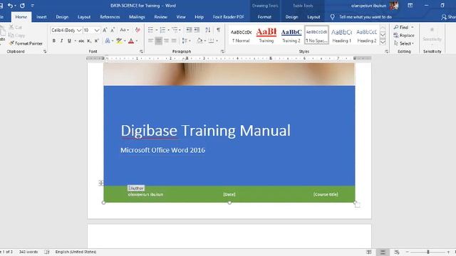Click the Digibase Training Manual title text
The image size is (456, 256).
206,131
